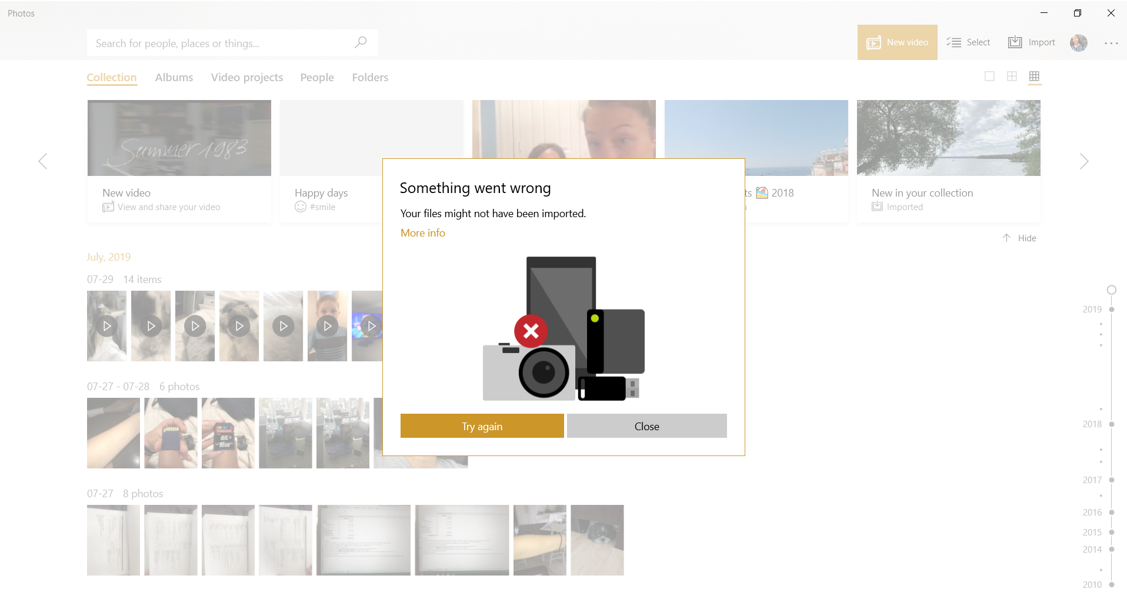Click the July, 2019 month heading
Screen dimensions: 1127x592
coord(109,257)
